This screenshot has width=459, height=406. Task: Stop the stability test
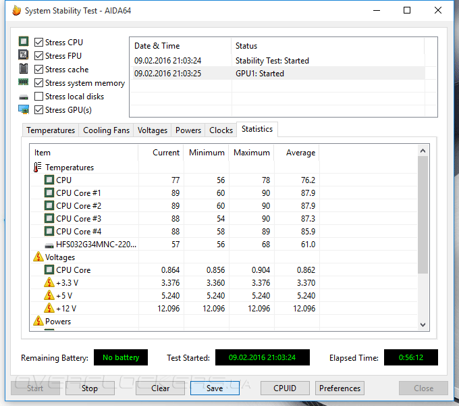coord(90,388)
